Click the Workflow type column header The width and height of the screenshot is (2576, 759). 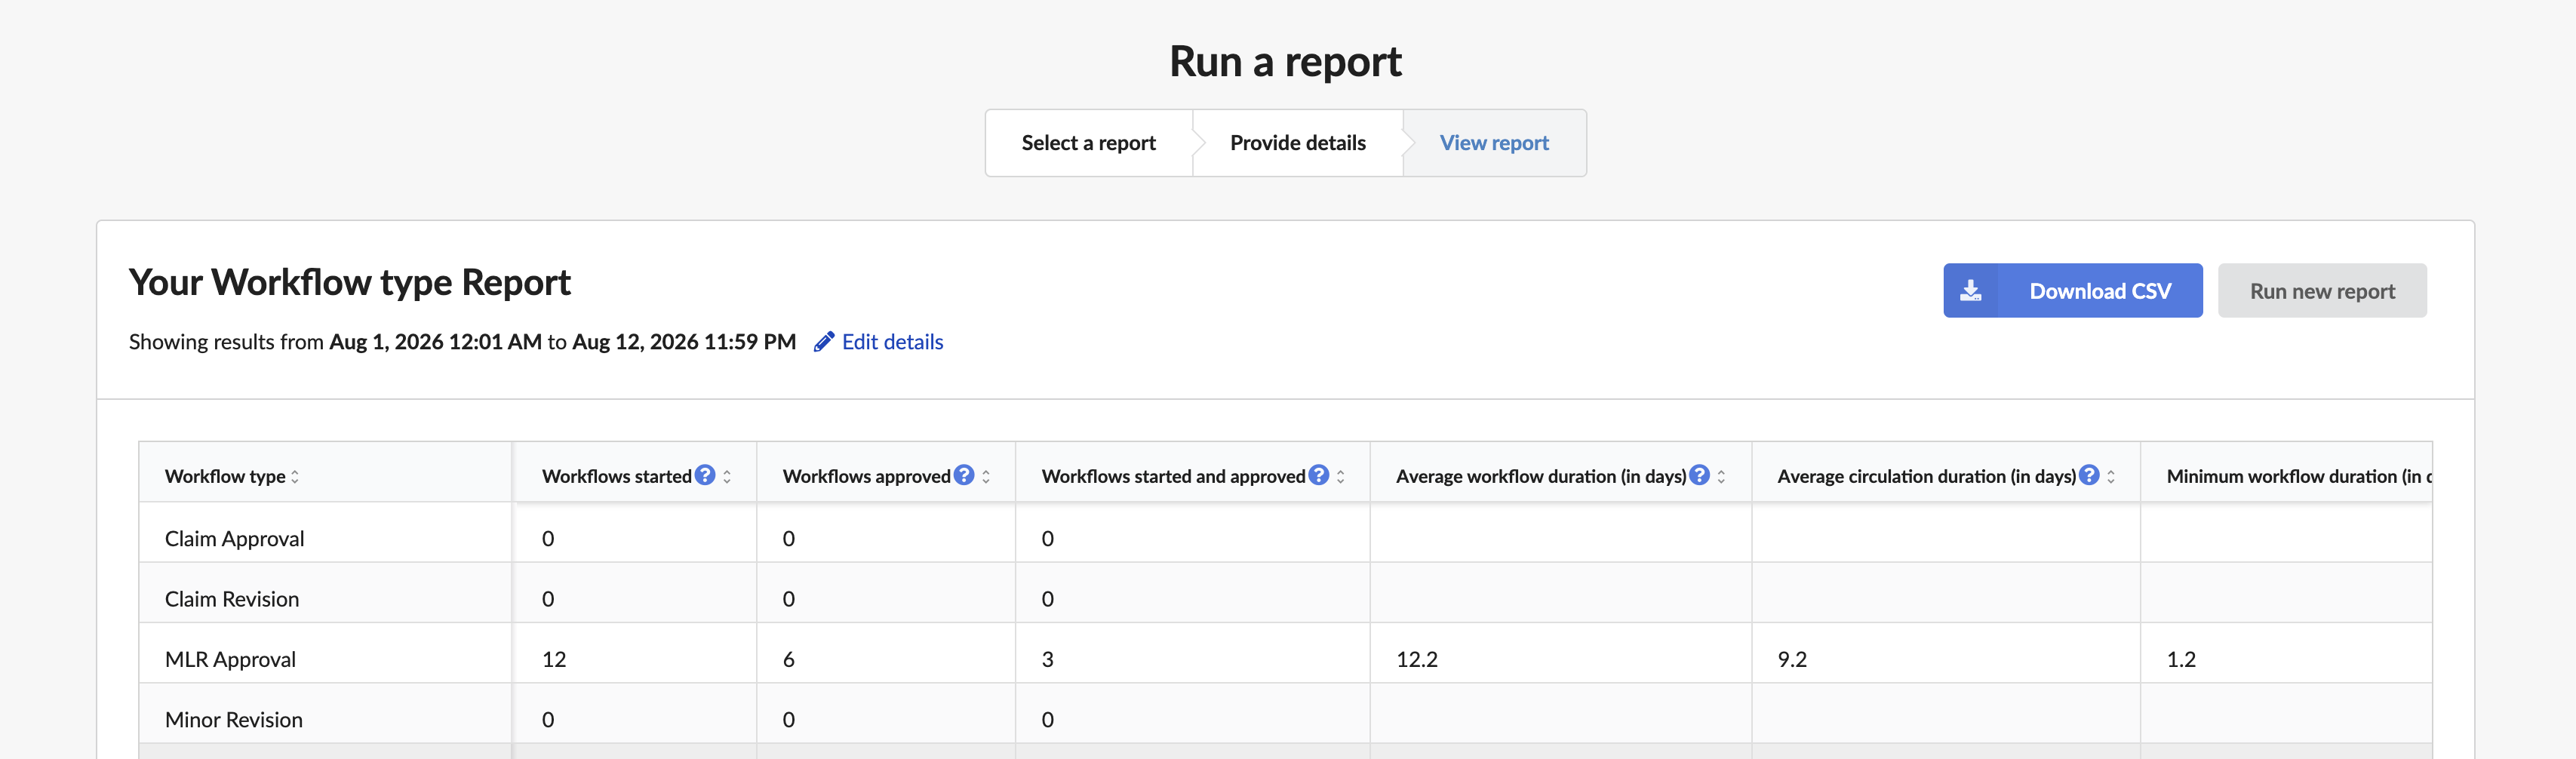[325, 472]
